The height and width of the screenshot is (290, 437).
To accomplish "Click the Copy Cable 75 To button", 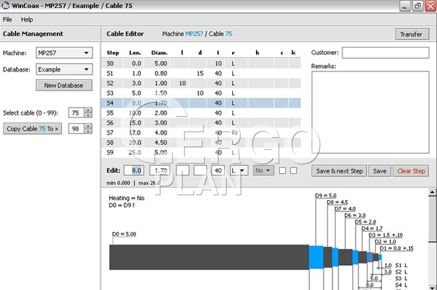I will [32, 129].
